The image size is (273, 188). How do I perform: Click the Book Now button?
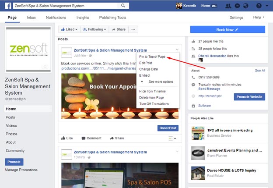[227, 30]
